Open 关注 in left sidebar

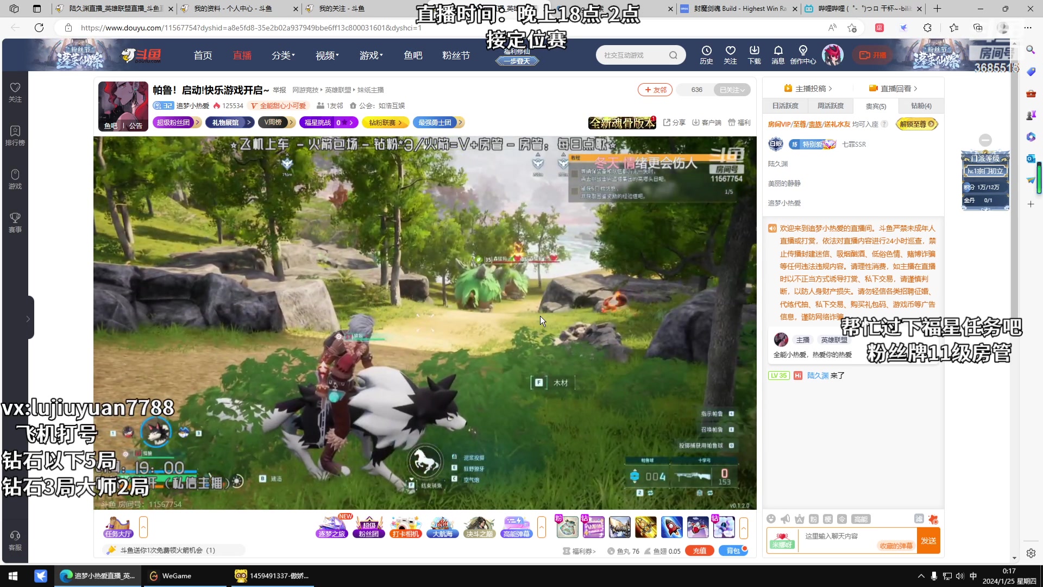coord(15,92)
